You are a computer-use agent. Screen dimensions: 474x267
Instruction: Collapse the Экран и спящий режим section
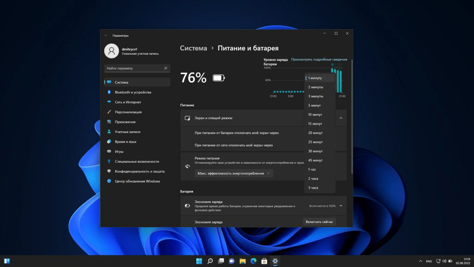pyautogui.click(x=341, y=118)
